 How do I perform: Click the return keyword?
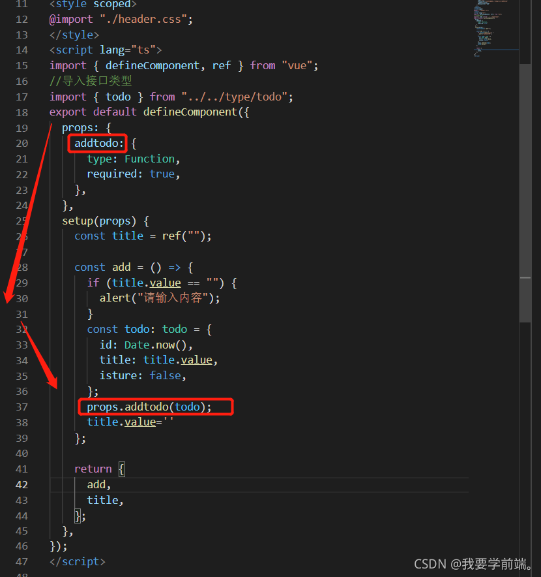coord(93,469)
